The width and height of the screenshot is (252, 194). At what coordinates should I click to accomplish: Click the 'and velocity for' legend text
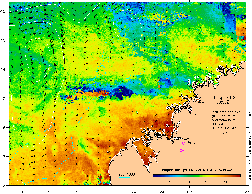click(224, 120)
